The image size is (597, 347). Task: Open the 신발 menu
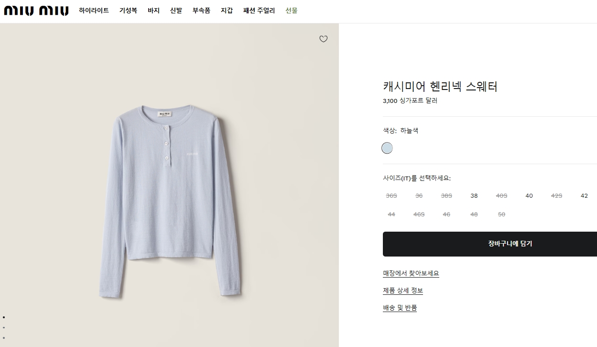point(176,11)
